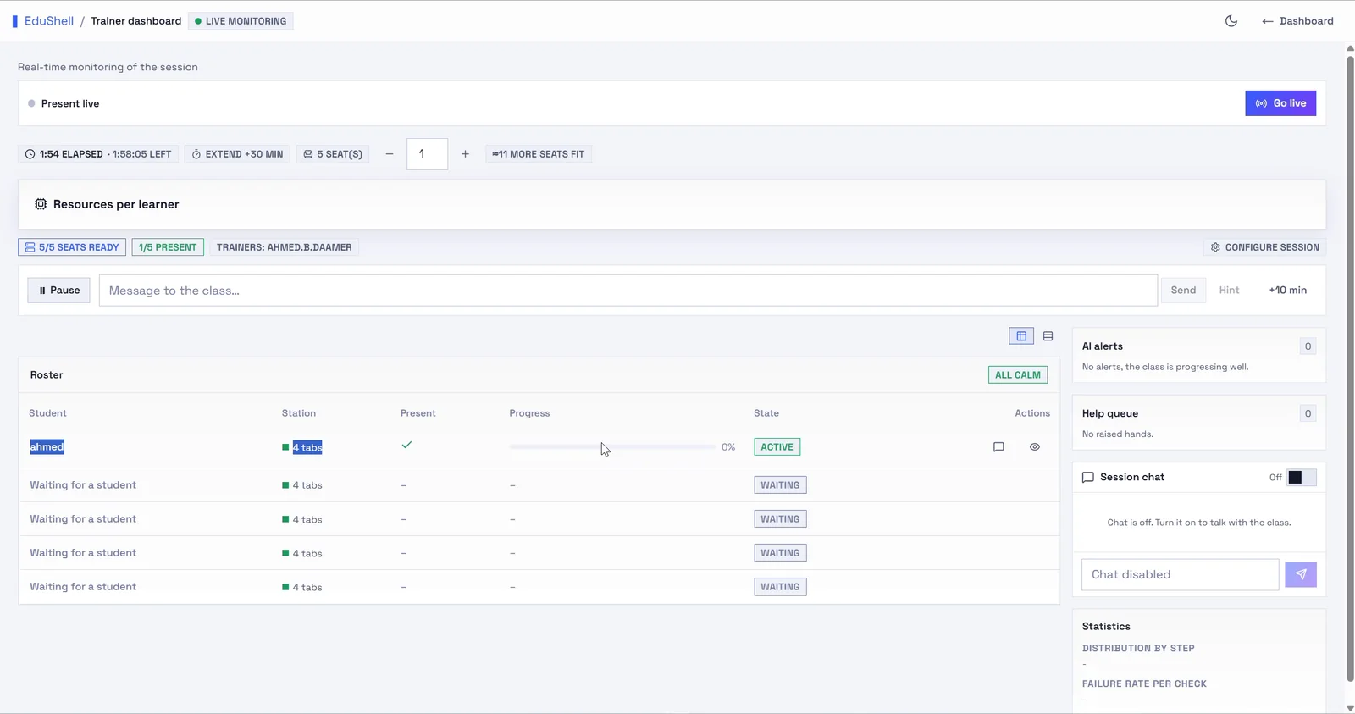Click the Trainers: AHMED.B.DAAMER tag
This screenshot has height=714, width=1355.
point(284,247)
